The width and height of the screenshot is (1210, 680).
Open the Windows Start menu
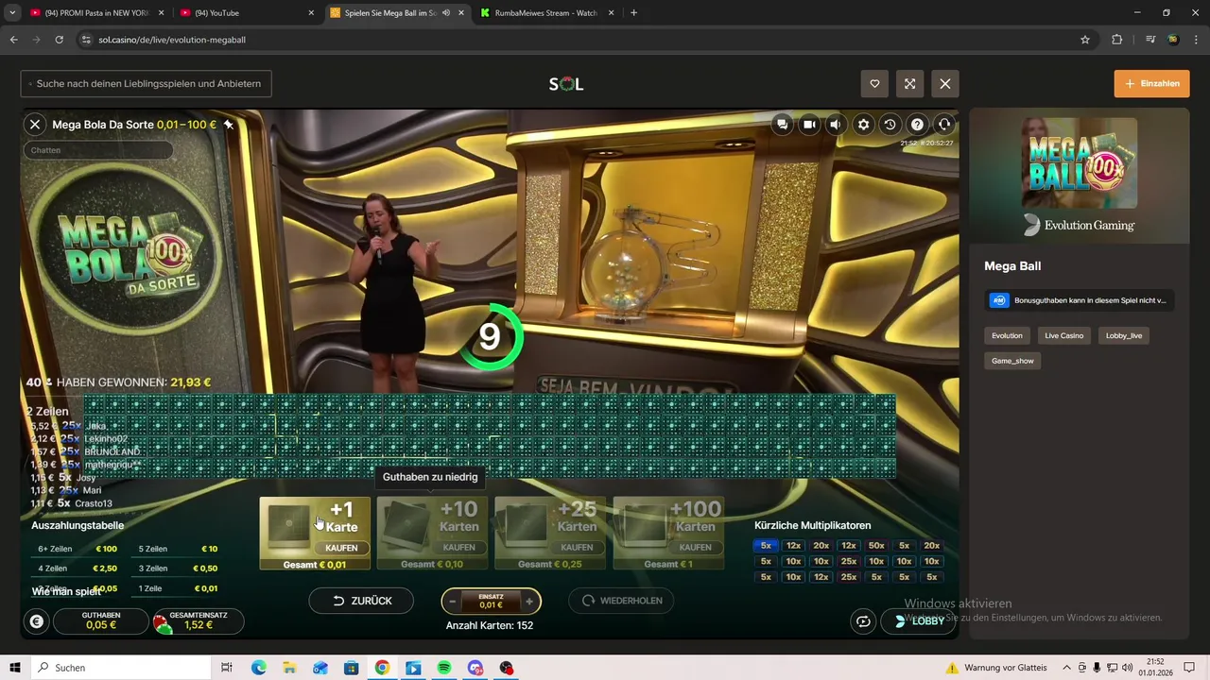coord(15,668)
